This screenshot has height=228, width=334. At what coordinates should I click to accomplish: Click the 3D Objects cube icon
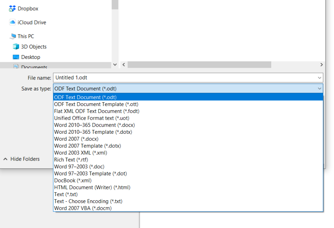(x=16, y=46)
